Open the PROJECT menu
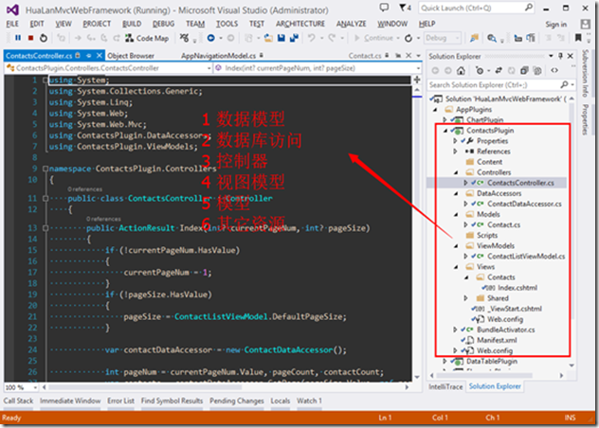This screenshot has height=428, width=599. 97,24
